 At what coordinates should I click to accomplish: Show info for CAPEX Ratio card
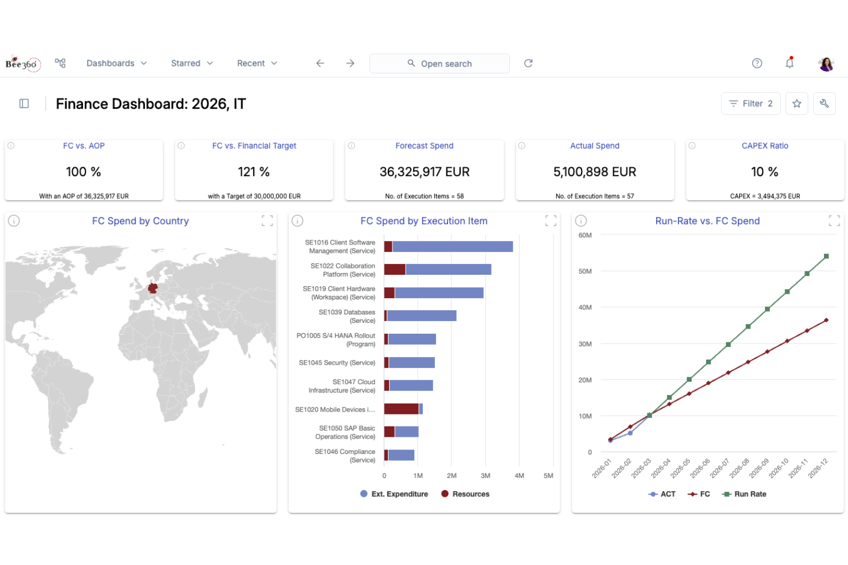692,146
